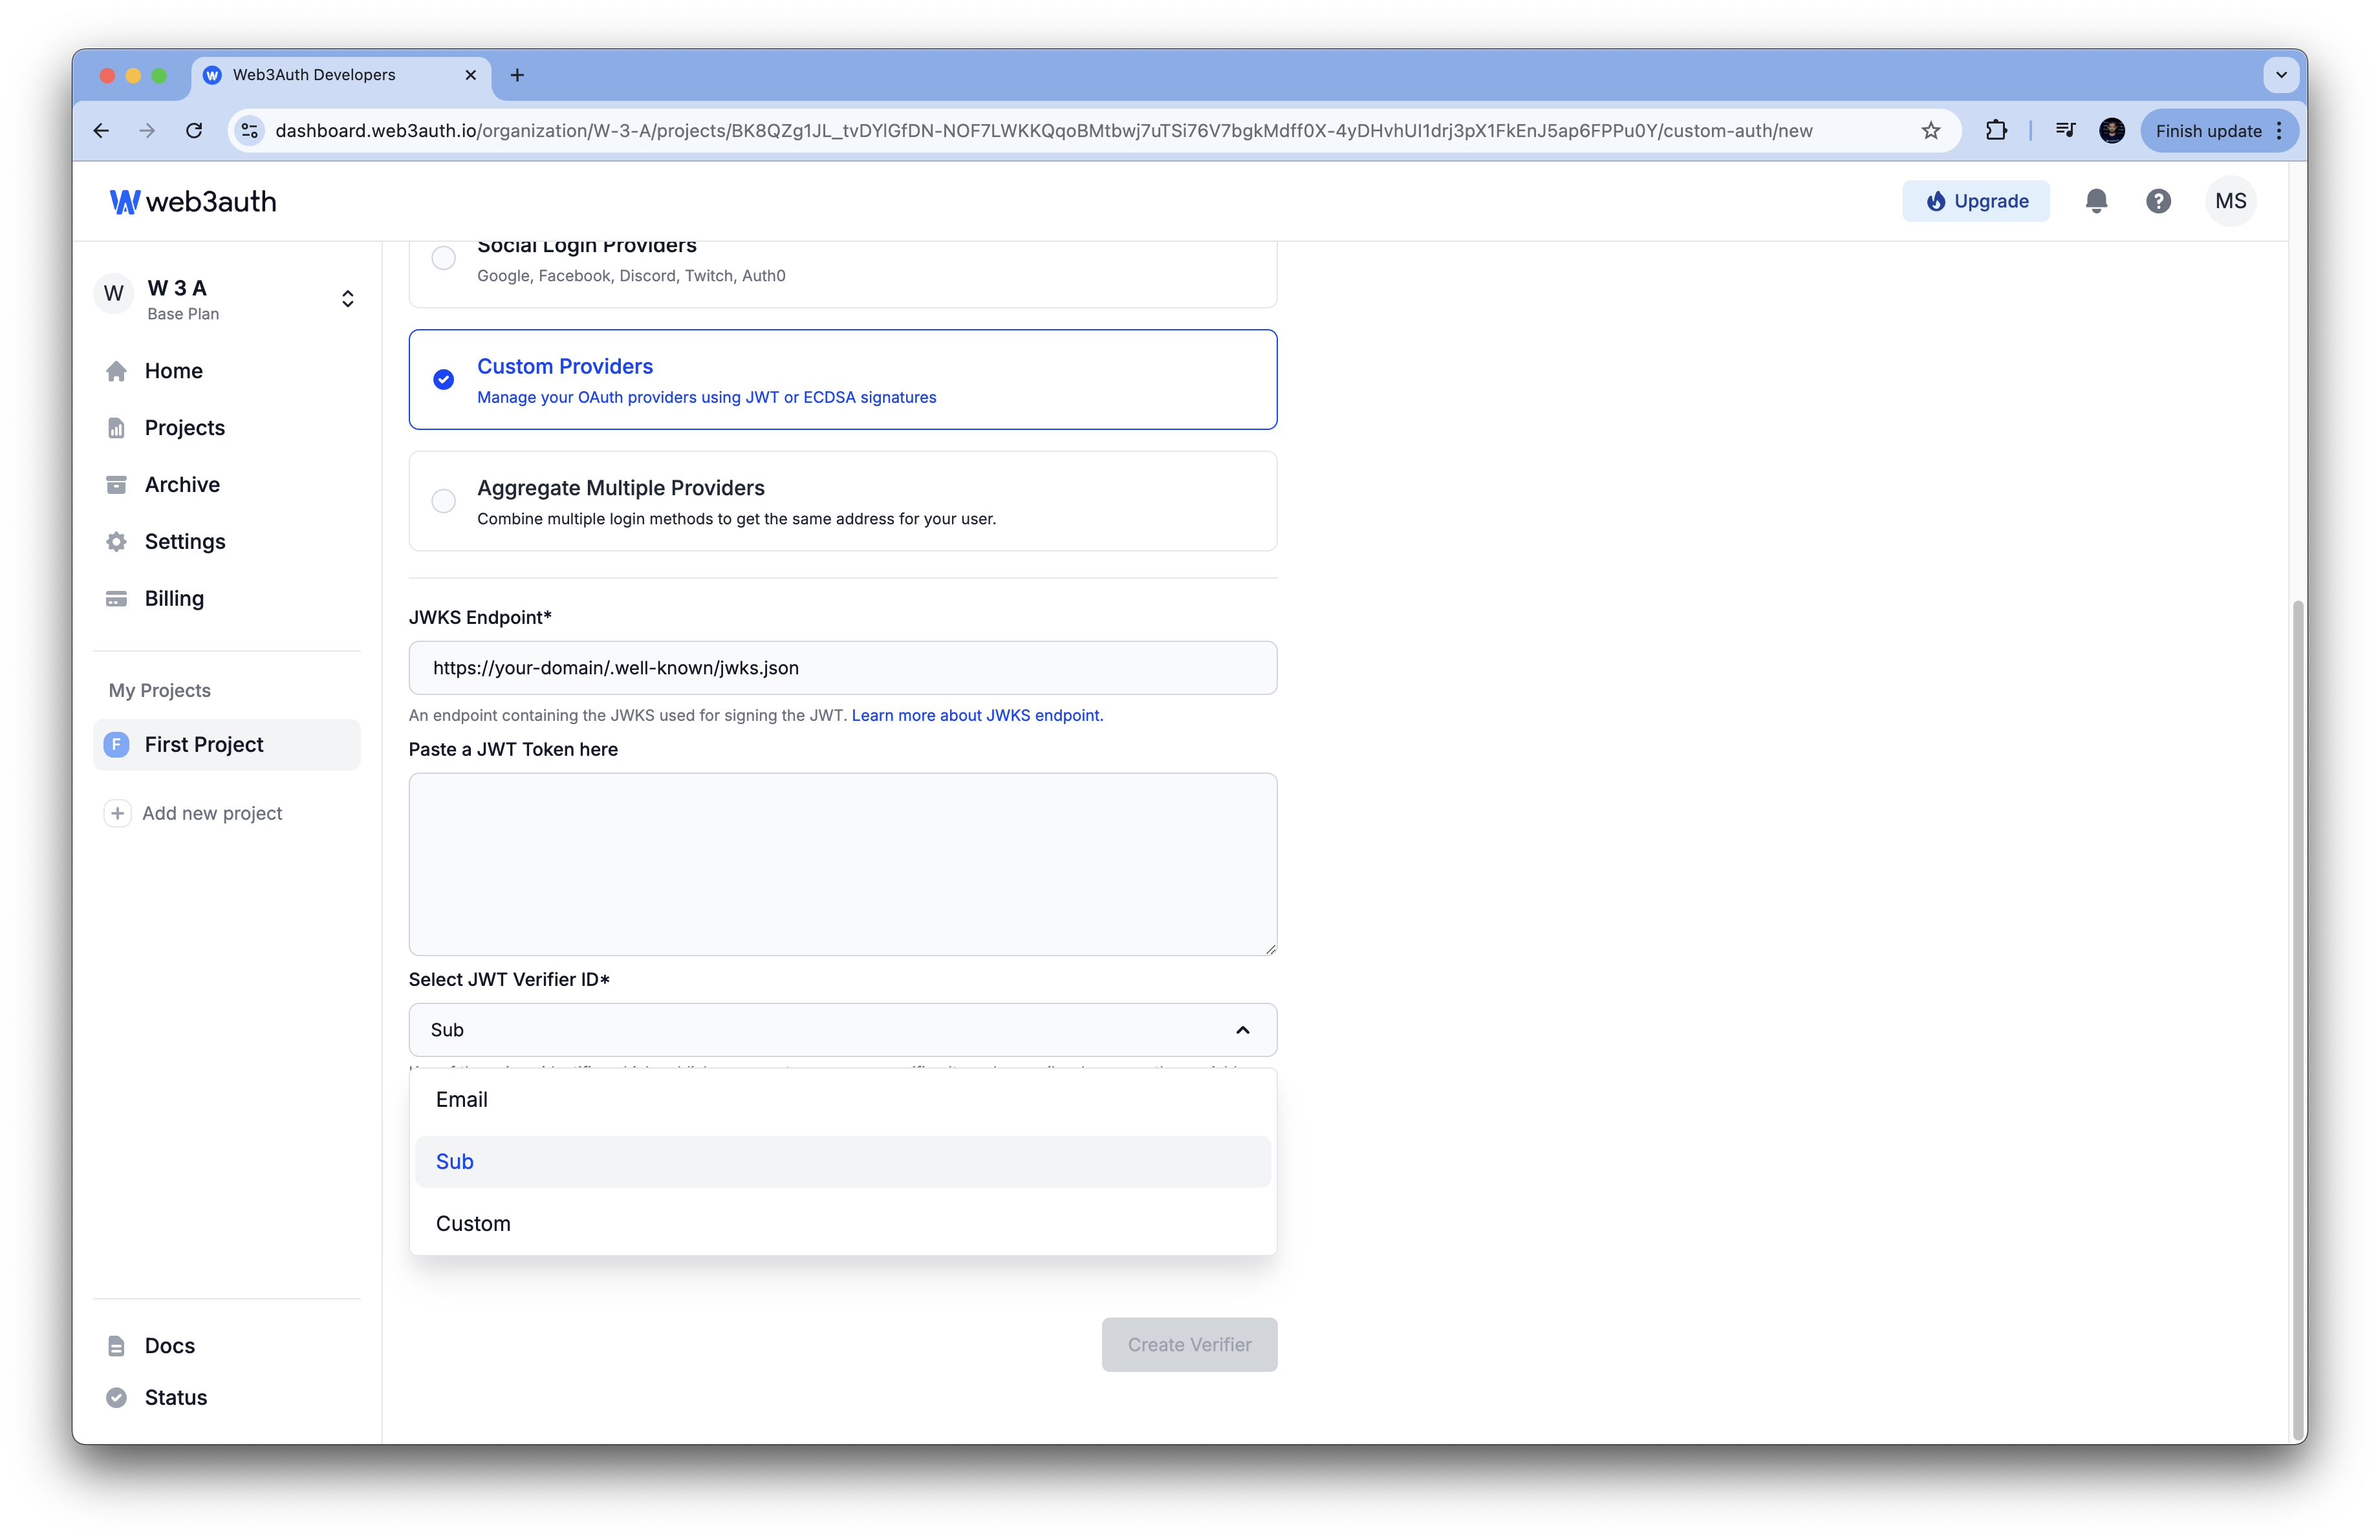2380x1540 pixels.
Task: Open the Docs link
Action: pos(169,1346)
